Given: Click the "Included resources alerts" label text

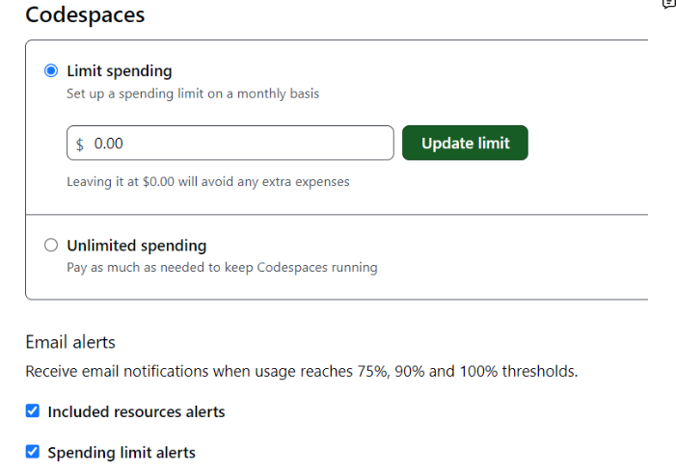Looking at the screenshot, I should coord(136,412).
